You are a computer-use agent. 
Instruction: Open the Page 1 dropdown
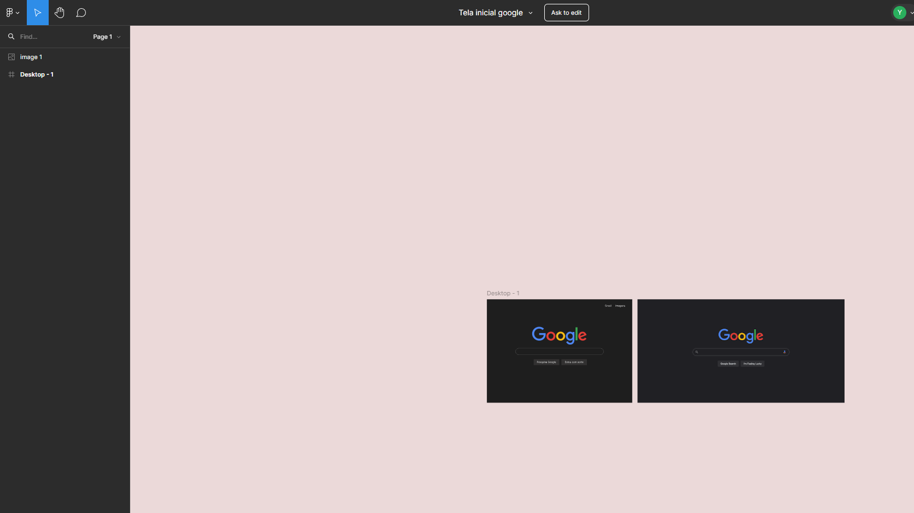[107, 37]
